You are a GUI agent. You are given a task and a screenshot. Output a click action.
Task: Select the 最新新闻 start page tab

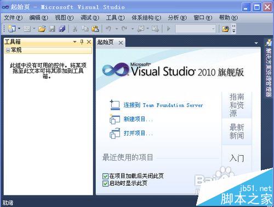tap(237, 131)
